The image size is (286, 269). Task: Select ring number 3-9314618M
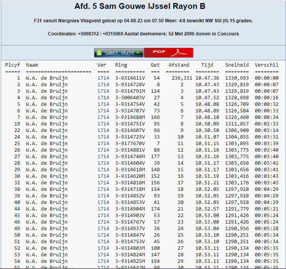[130, 170]
